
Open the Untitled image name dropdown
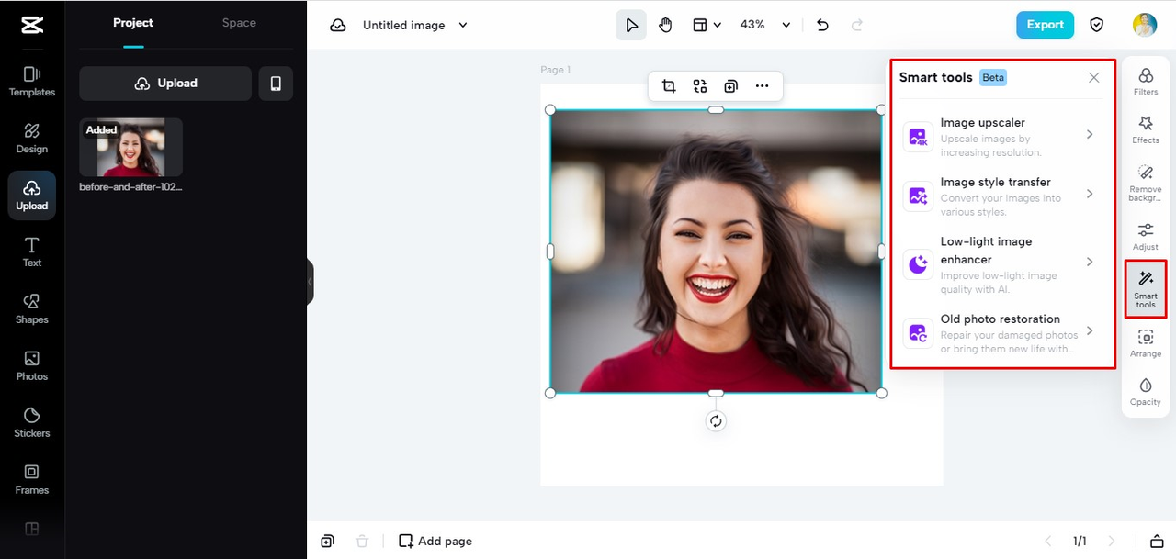tap(462, 26)
